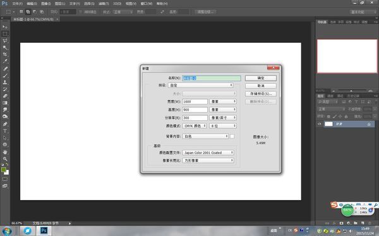The width and height of the screenshot is (379, 236).
Task: Select the Rectangular Marquee tool in toolbox
Action: tap(5, 34)
